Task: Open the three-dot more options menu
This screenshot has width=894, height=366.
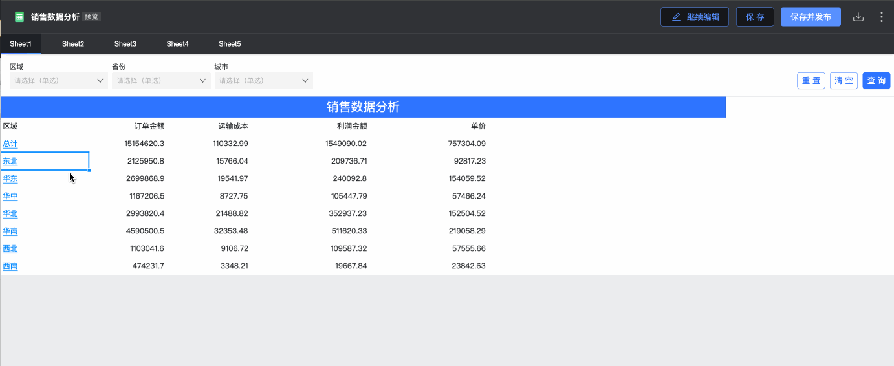Action: (882, 17)
